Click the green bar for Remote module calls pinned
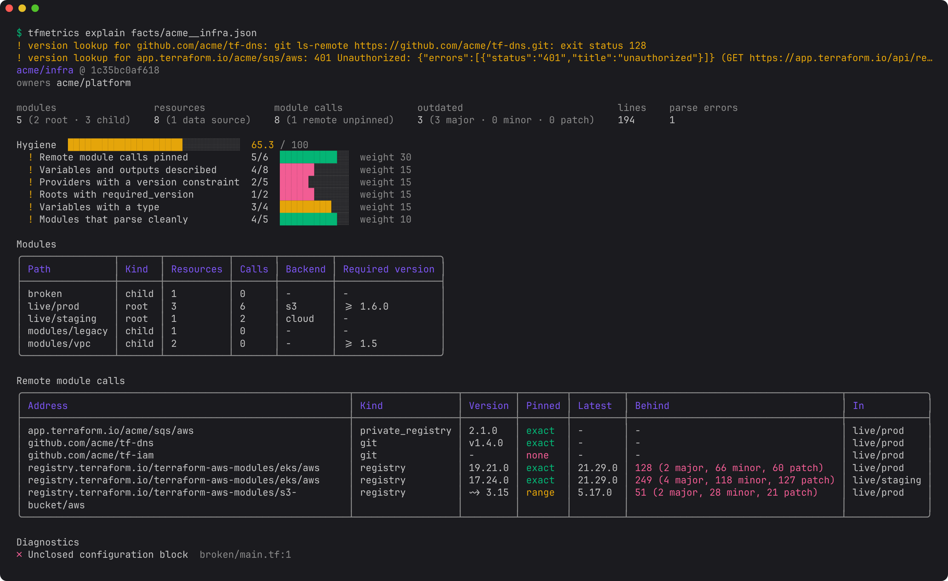Viewport: 948px width, 581px height. (308, 157)
